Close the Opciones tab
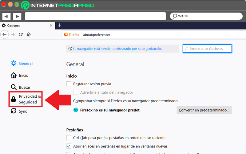The image size is (246, 154). pyautogui.click(x=51, y=26)
